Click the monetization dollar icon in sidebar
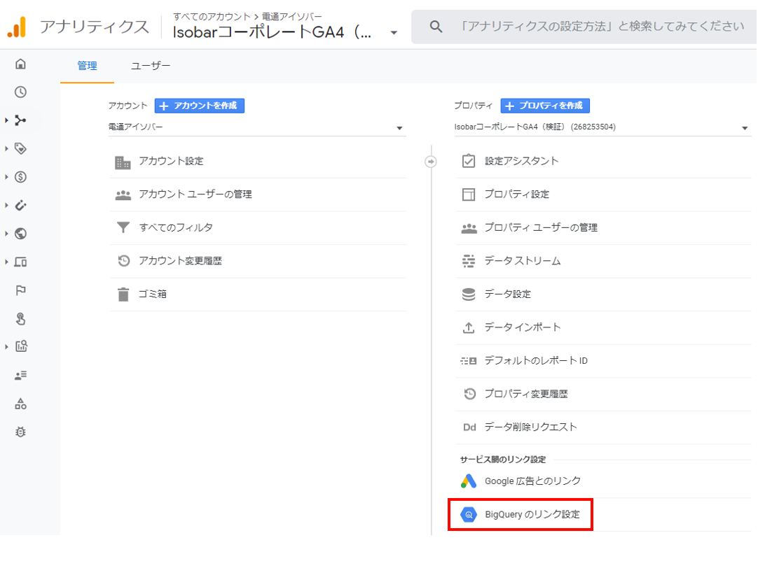 pyautogui.click(x=20, y=177)
